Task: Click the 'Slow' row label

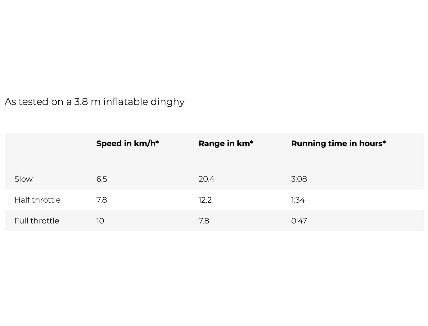Action: (x=24, y=179)
